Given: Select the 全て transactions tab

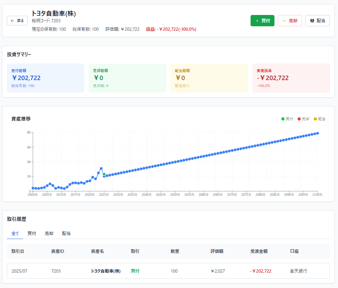Looking at the screenshot, I should (15, 233).
